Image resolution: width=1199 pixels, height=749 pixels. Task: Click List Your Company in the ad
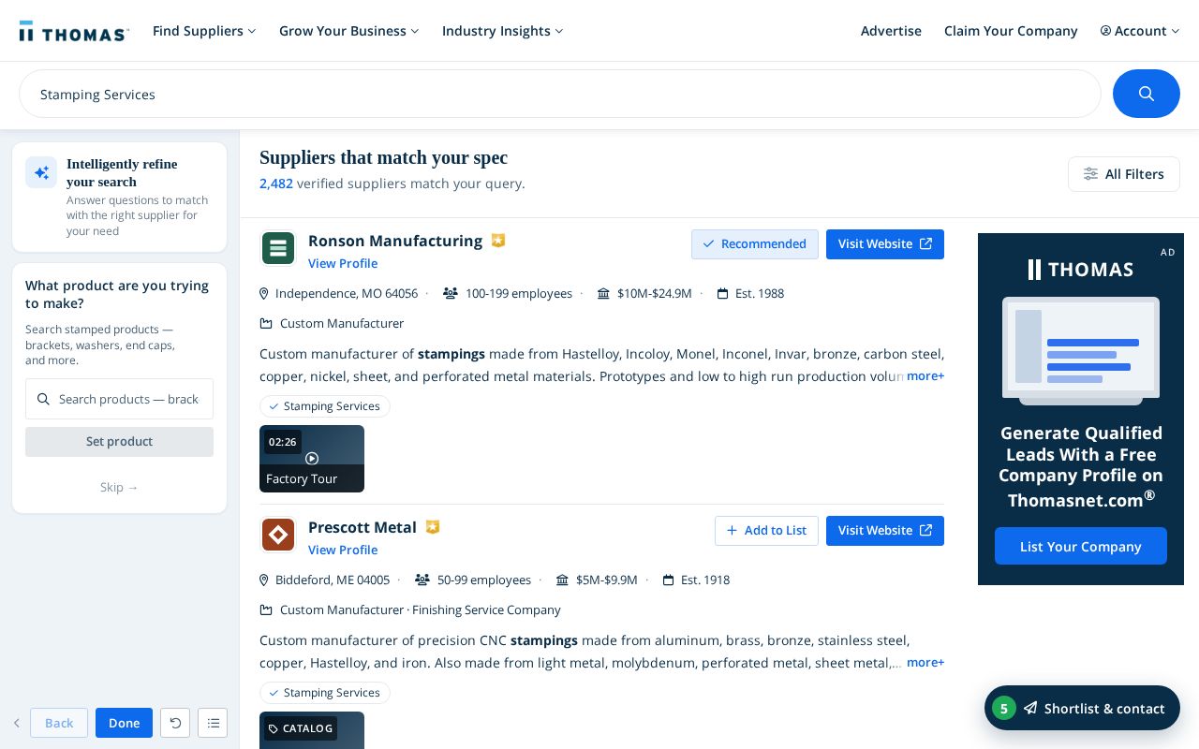point(1081,546)
